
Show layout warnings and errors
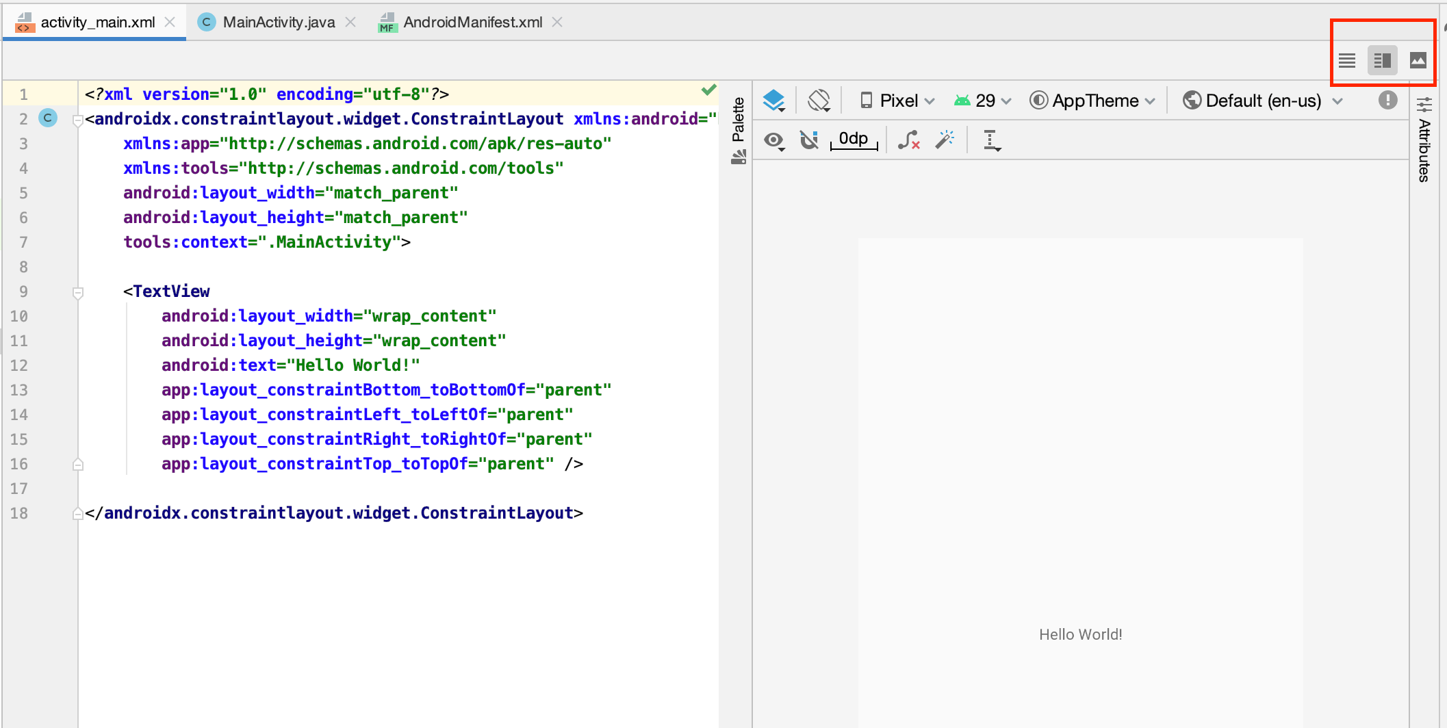1387,100
